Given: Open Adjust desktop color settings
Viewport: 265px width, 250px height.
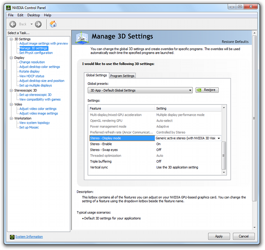Looking at the screenshot, I should pyautogui.click(x=40, y=67).
